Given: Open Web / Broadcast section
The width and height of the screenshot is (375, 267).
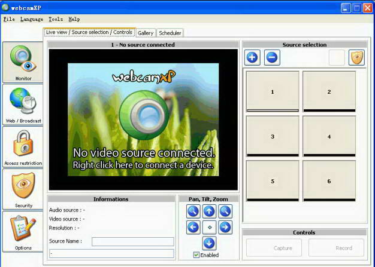Looking at the screenshot, I should click(23, 105).
